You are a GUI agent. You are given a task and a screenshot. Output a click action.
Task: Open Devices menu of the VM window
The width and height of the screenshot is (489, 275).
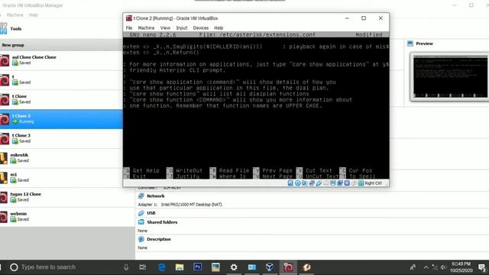click(x=200, y=27)
